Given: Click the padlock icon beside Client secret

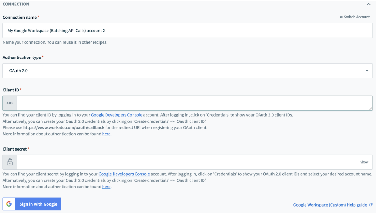Looking at the screenshot, I should point(9,162).
